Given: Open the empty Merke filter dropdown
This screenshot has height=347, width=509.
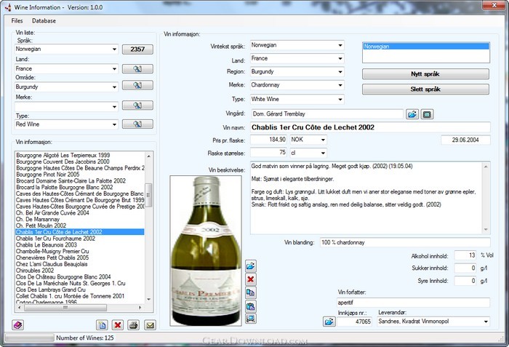Looking at the screenshot, I should click(114, 106).
